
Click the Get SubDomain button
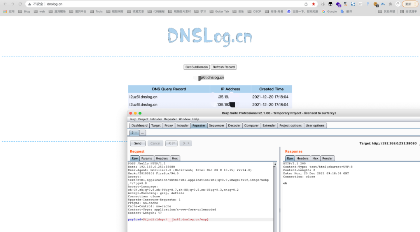pyautogui.click(x=196, y=67)
